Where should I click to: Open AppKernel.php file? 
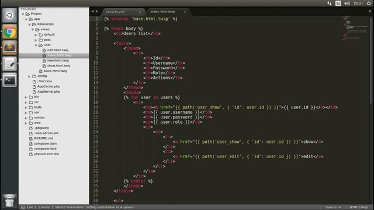pyautogui.click(x=49, y=92)
